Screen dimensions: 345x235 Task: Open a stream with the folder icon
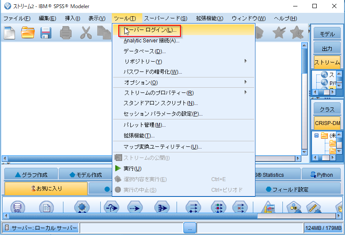pos(28,33)
